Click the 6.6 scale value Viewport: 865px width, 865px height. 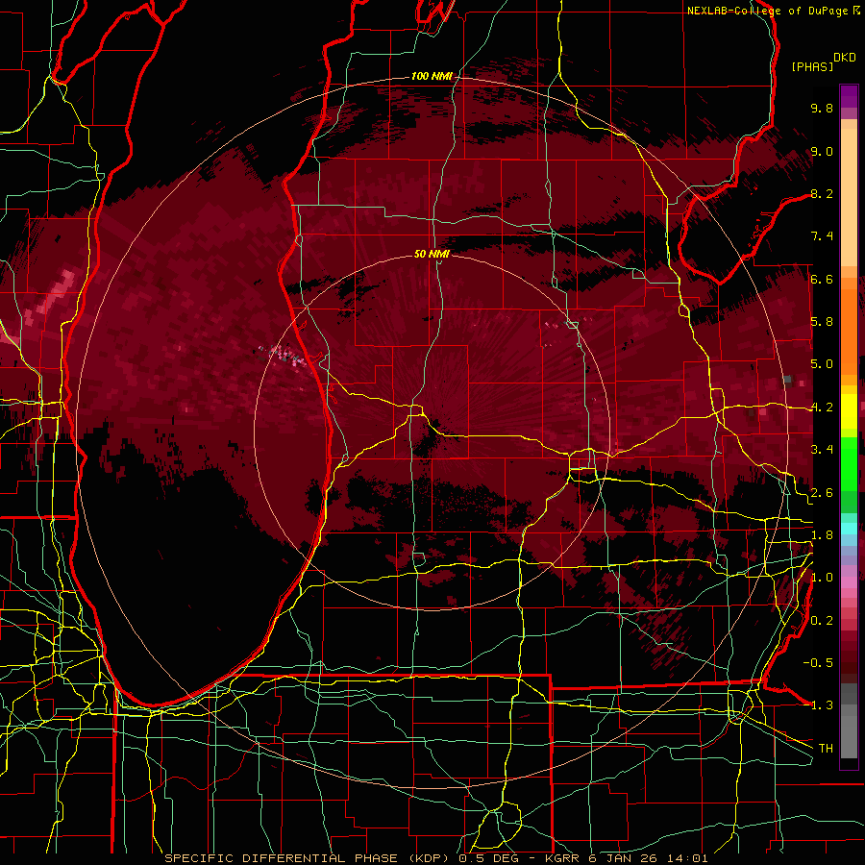click(x=822, y=279)
